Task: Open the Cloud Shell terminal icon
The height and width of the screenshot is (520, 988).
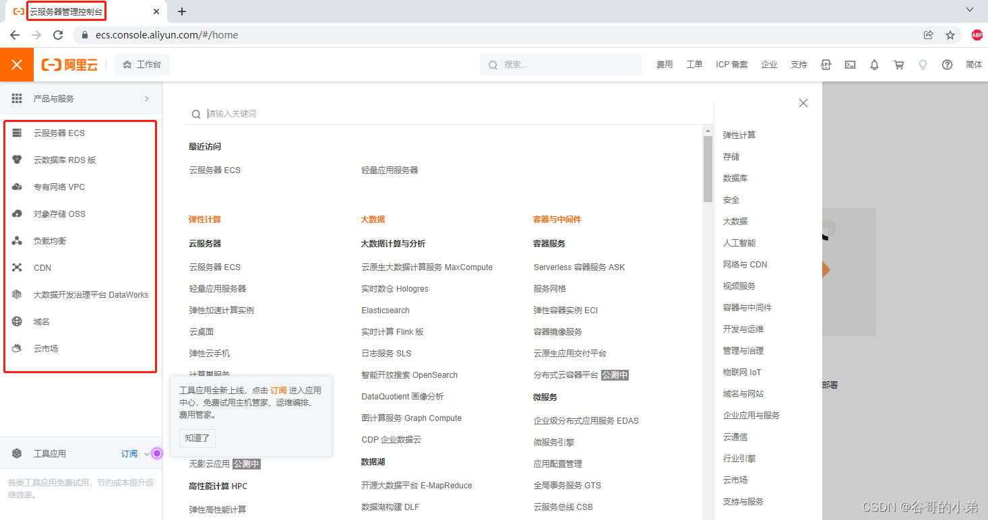Action: 851,65
